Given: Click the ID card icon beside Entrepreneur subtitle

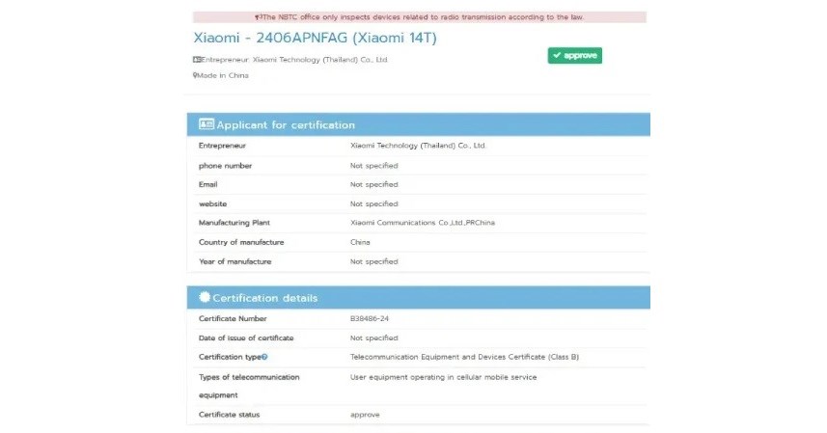Looking at the screenshot, I should (197, 60).
